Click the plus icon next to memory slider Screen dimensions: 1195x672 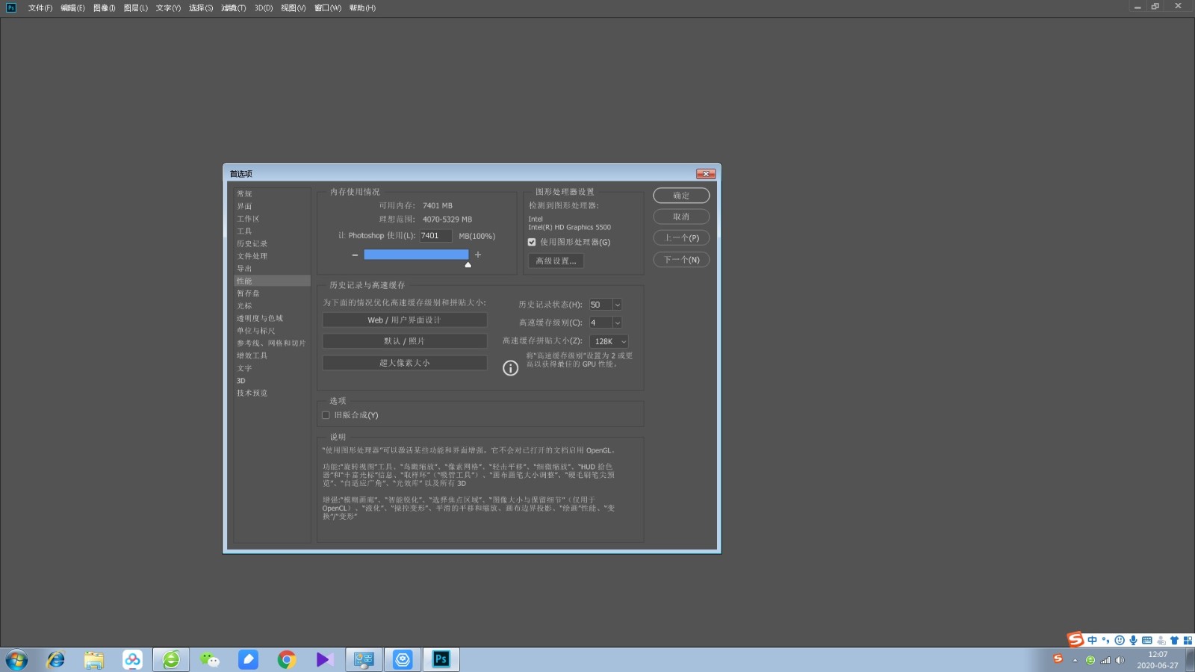(478, 255)
